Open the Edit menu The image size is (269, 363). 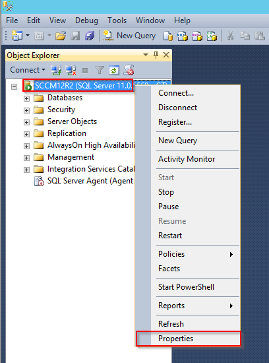pyautogui.click(x=34, y=20)
